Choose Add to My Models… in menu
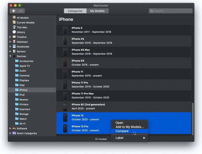 click(x=129, y=127)
